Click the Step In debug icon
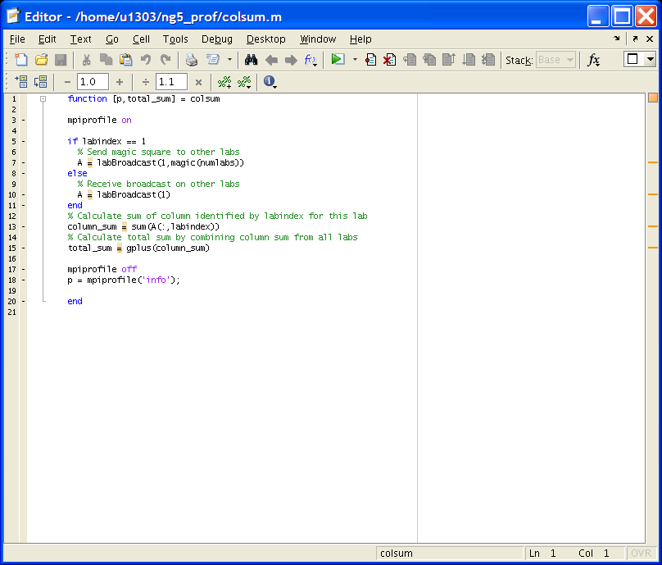Screen dimensions: 662x565 [429, 60]
